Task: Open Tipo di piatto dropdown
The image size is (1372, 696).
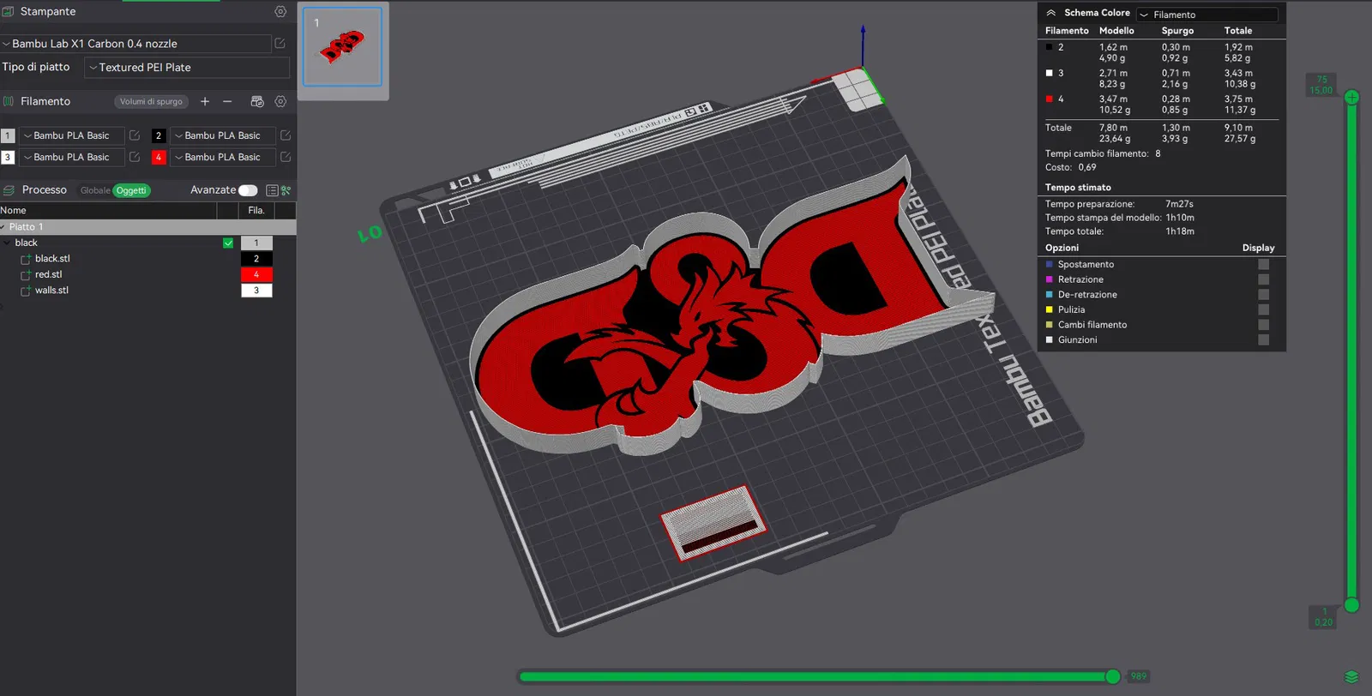Action: [187, 68]
